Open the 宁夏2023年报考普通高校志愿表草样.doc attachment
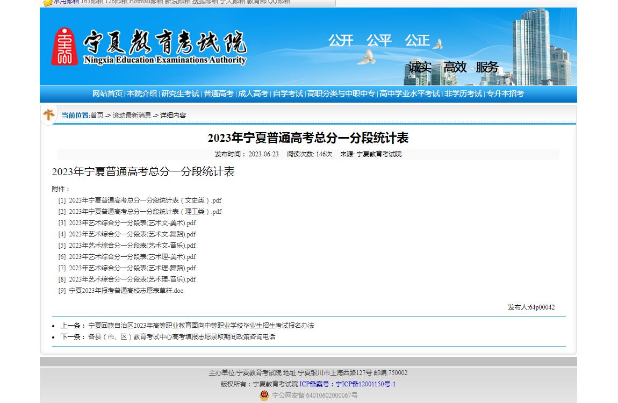 [126, 291]
